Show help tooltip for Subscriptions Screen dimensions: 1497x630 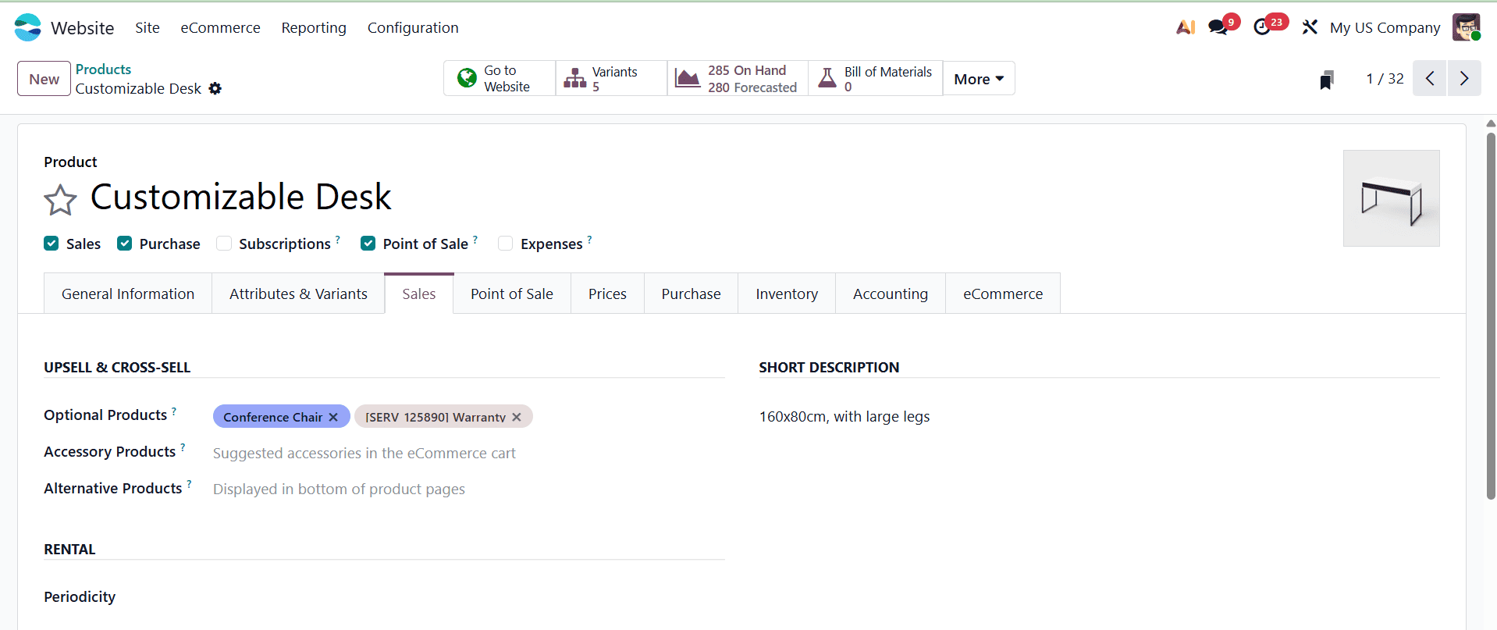(338, 239)
